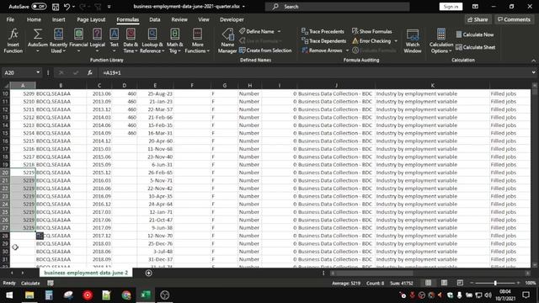Click Trace Dependents

tap(323, 41)
